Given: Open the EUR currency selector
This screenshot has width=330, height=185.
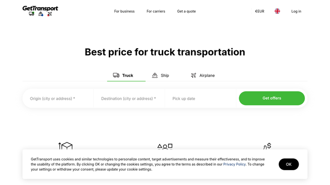Looking at the screenshot, I should click(x=259, y=12).
